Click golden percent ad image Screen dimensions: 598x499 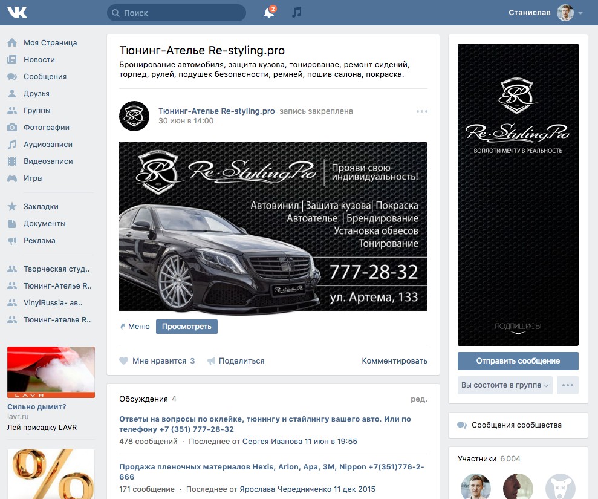[x=51, y=474]
